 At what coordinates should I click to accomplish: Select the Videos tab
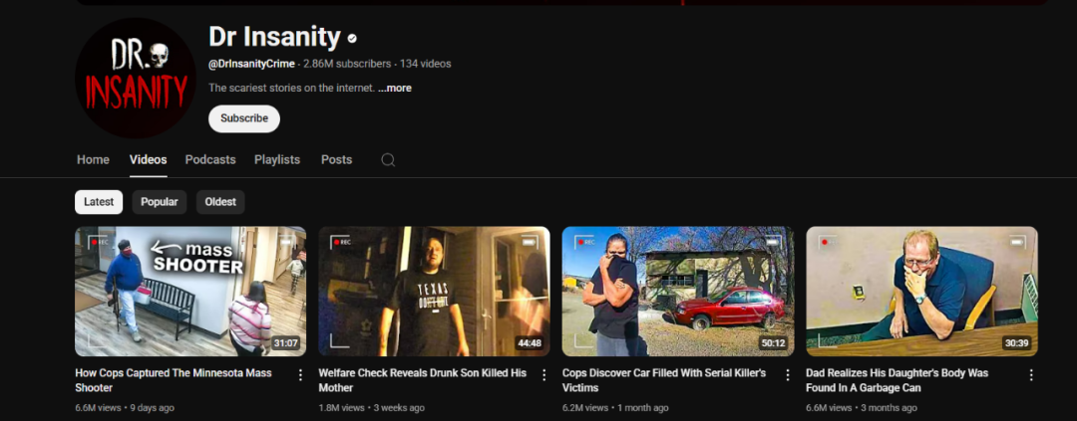click(x=149, y=160)
